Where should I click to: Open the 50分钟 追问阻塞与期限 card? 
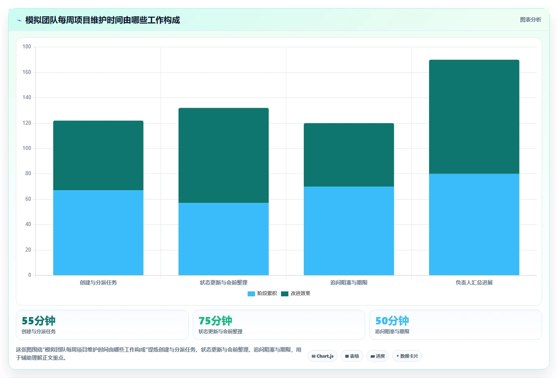[456, 325]
